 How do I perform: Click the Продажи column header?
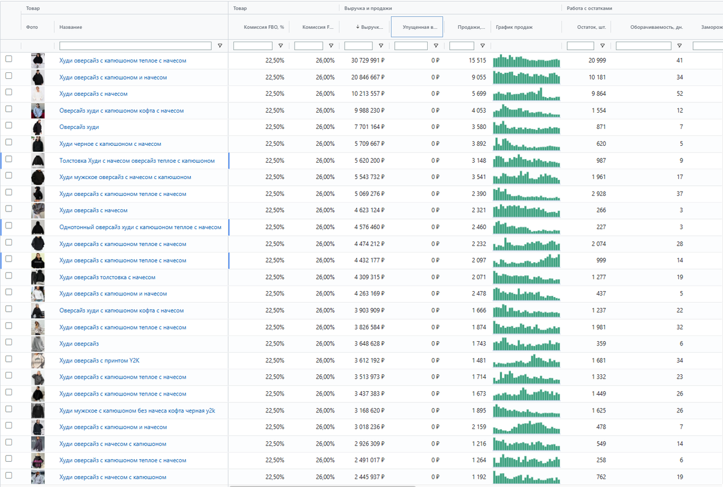pyautogui.click(x=471, y=27)
